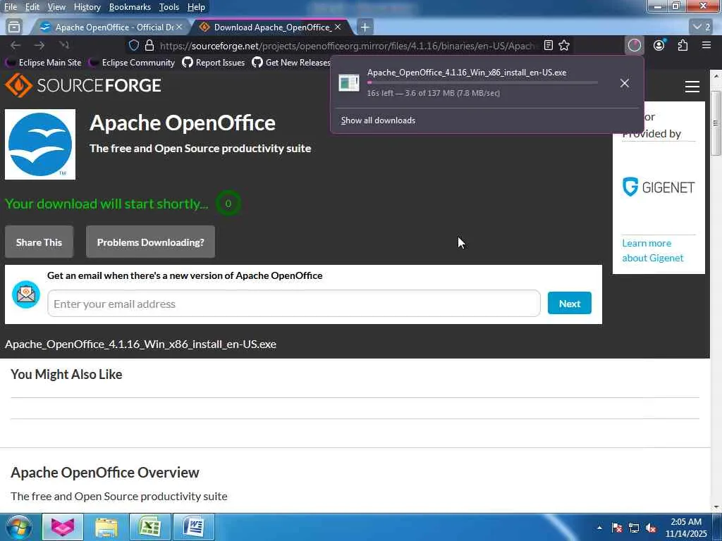Screen dimensions: 722x541
Task: Select the envelope newsletter icon
Action: [x=26, y=294]
